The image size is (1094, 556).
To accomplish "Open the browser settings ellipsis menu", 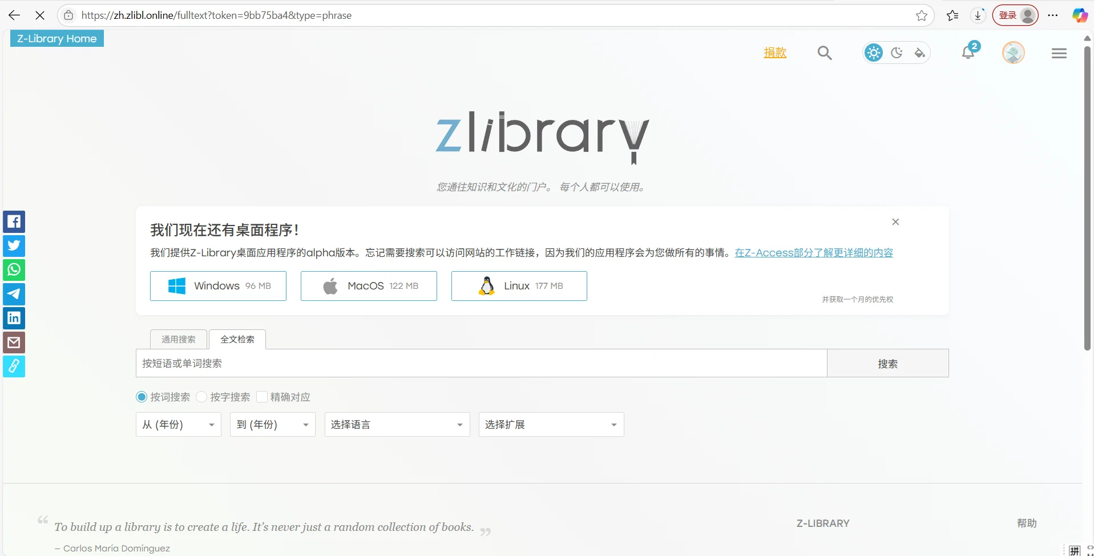I will (x=1053, y=15).
